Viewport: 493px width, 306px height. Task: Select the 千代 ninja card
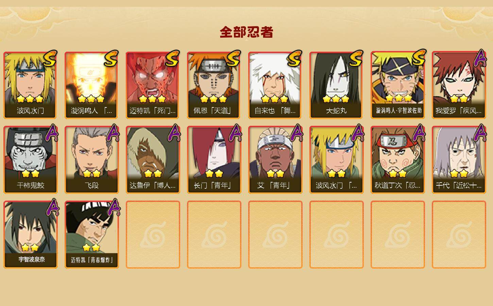click(459, 160)
